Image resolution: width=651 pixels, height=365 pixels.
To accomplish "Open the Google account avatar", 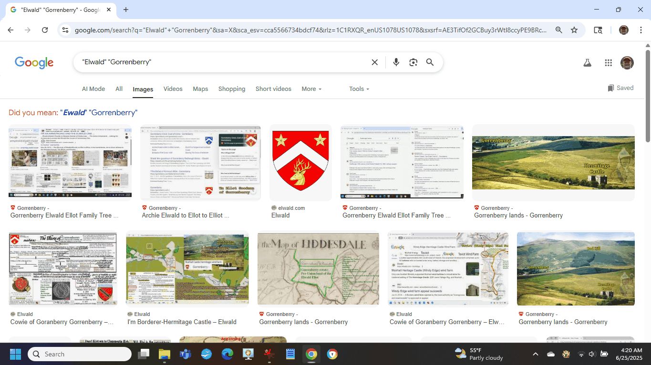I will tap(627, 63).
